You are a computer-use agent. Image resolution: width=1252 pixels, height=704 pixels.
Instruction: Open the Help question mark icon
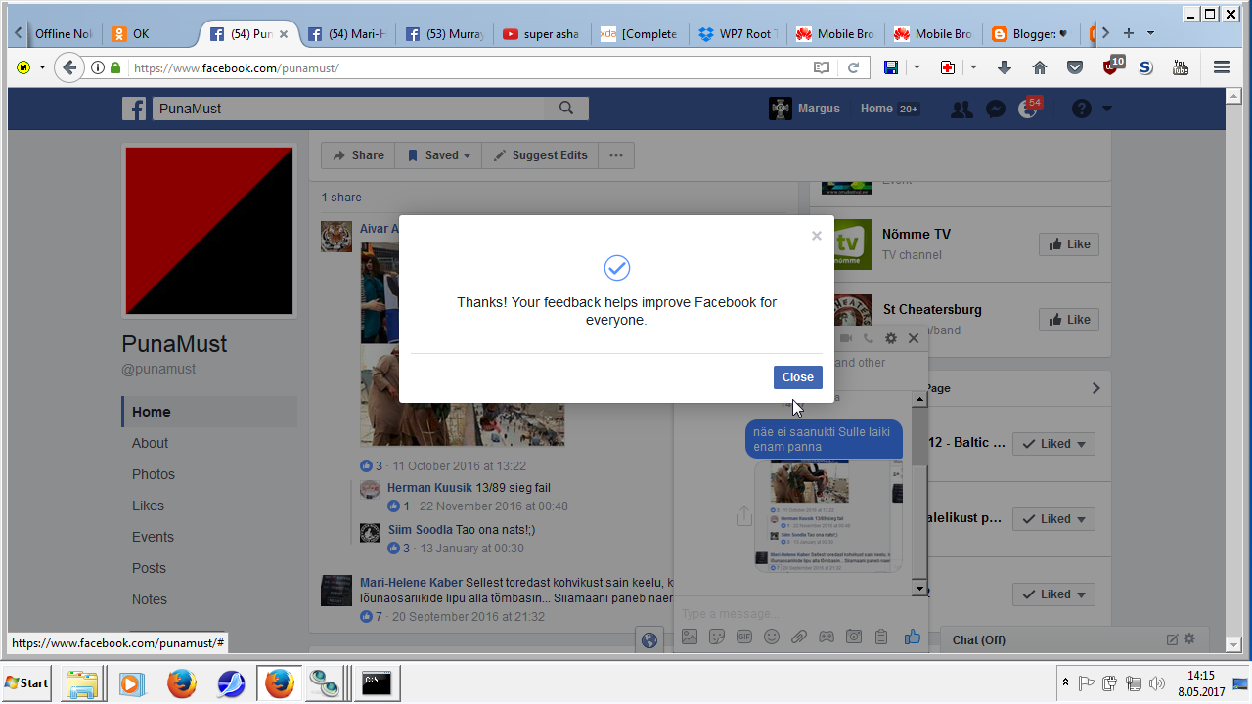click(x=1081, y=109)
